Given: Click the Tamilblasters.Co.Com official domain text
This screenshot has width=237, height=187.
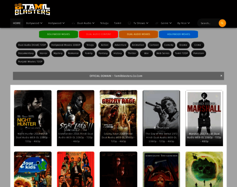Looking at the screenshot, I should coord(128,76).
